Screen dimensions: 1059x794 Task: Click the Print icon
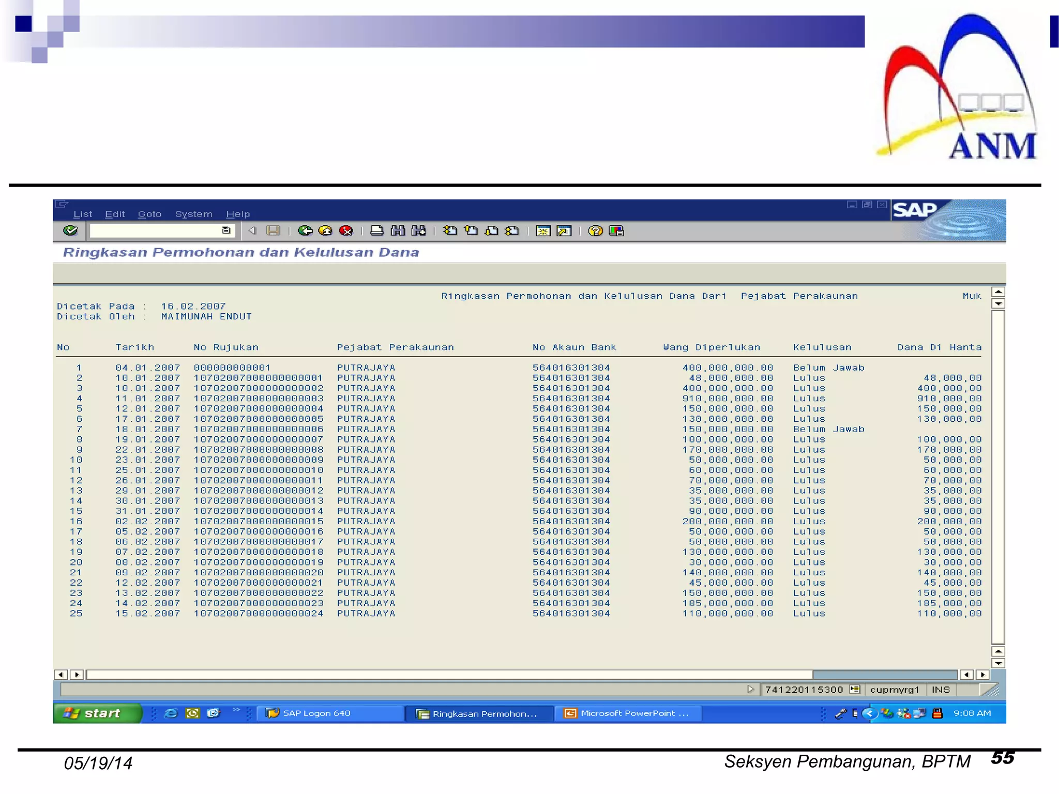point(377,231)
